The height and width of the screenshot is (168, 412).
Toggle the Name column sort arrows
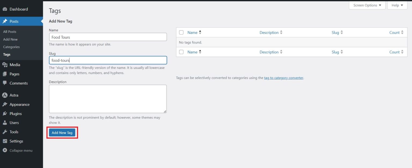pos(200,32)
